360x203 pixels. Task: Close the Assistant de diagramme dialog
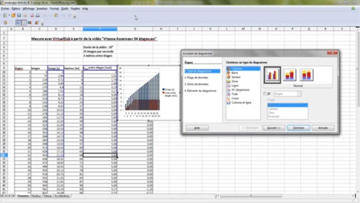332,53
